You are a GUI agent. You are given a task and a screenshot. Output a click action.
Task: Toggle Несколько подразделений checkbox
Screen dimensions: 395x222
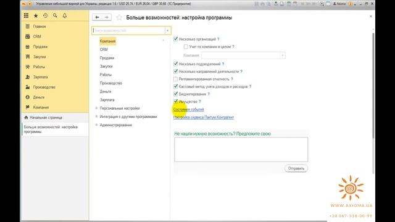pos(175,64)
